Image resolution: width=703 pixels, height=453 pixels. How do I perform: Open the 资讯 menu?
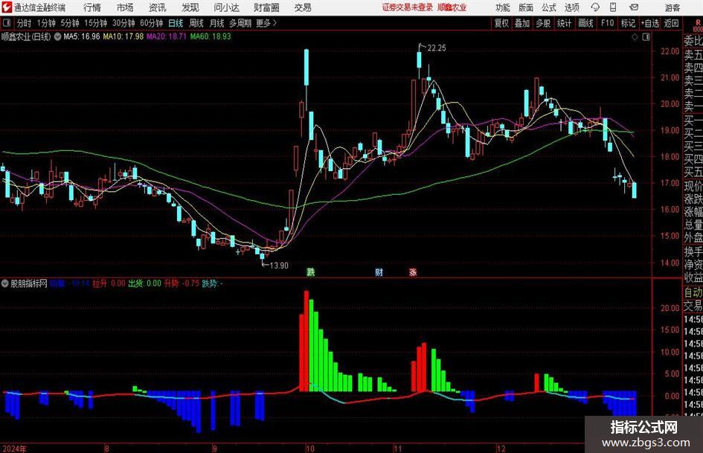[158, 7]
